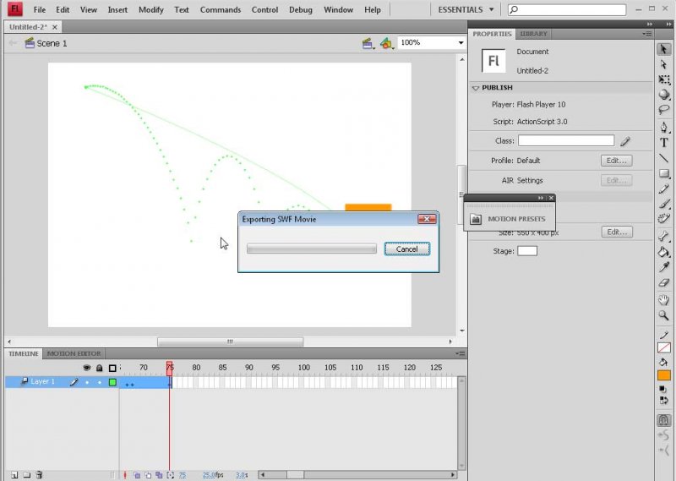Switch to the Motion Editor tab
The width and height of the screenshot is (676, 481).
74,353
